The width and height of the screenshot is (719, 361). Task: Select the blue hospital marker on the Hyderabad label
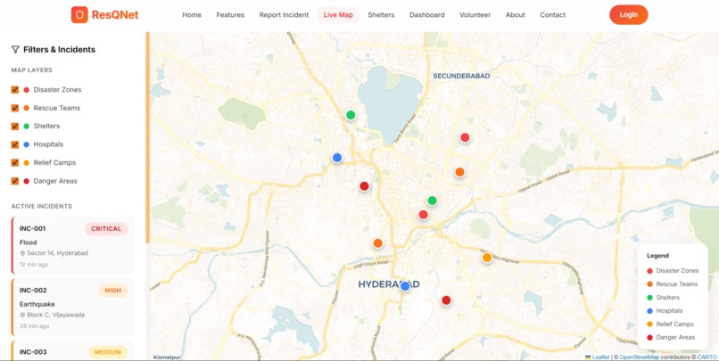click(404, 286)
